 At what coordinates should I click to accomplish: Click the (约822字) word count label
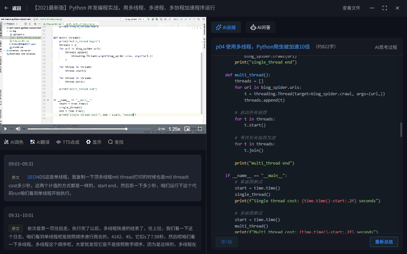326,47
